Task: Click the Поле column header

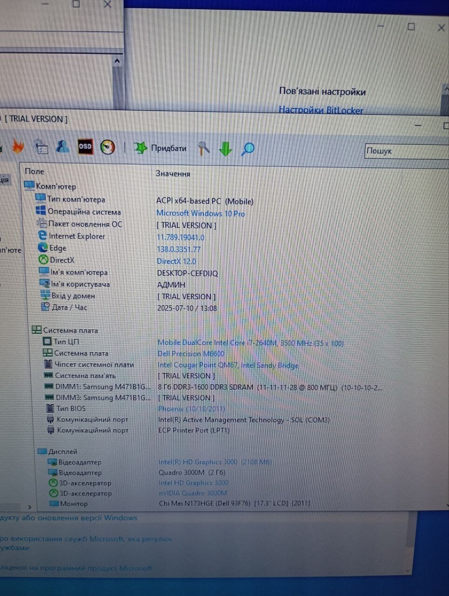Action: (34, 171)
